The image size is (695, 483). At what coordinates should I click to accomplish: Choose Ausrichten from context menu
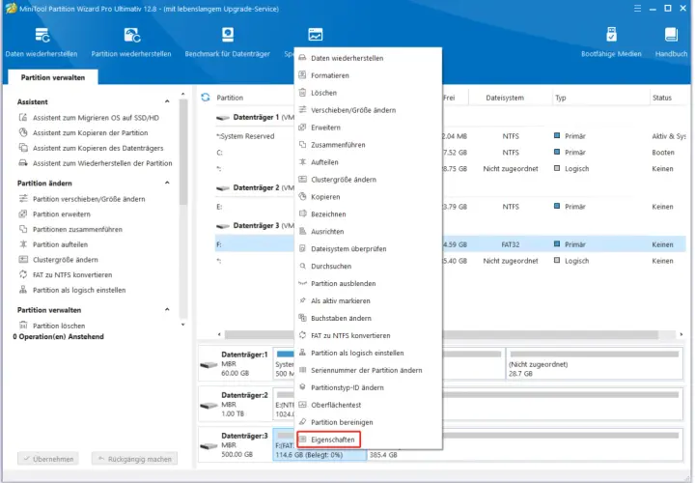[x=368, y=231]
